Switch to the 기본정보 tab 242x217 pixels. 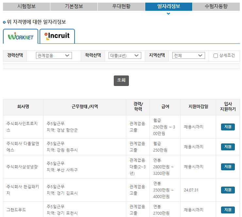click(x=74, y=7)
